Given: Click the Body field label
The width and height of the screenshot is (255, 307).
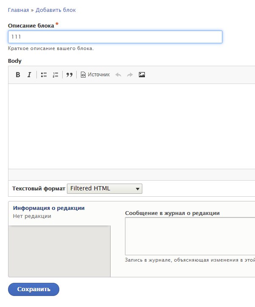Looking at the screenshot, I should tap(15, 61).
